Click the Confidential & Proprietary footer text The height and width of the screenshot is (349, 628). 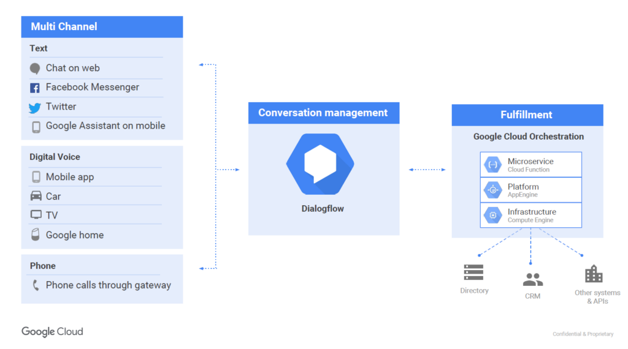click(583, 334)
